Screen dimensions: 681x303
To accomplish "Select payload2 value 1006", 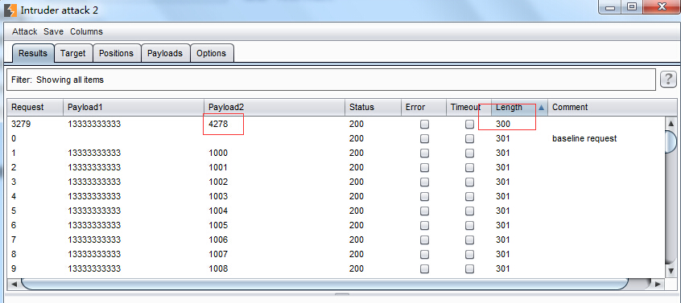I will pos(218,240).
